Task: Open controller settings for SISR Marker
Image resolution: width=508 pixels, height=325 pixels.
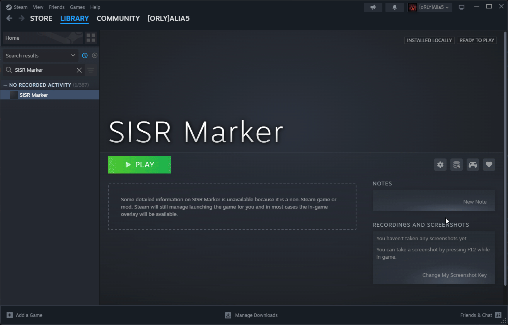Action: pos(473,165)
